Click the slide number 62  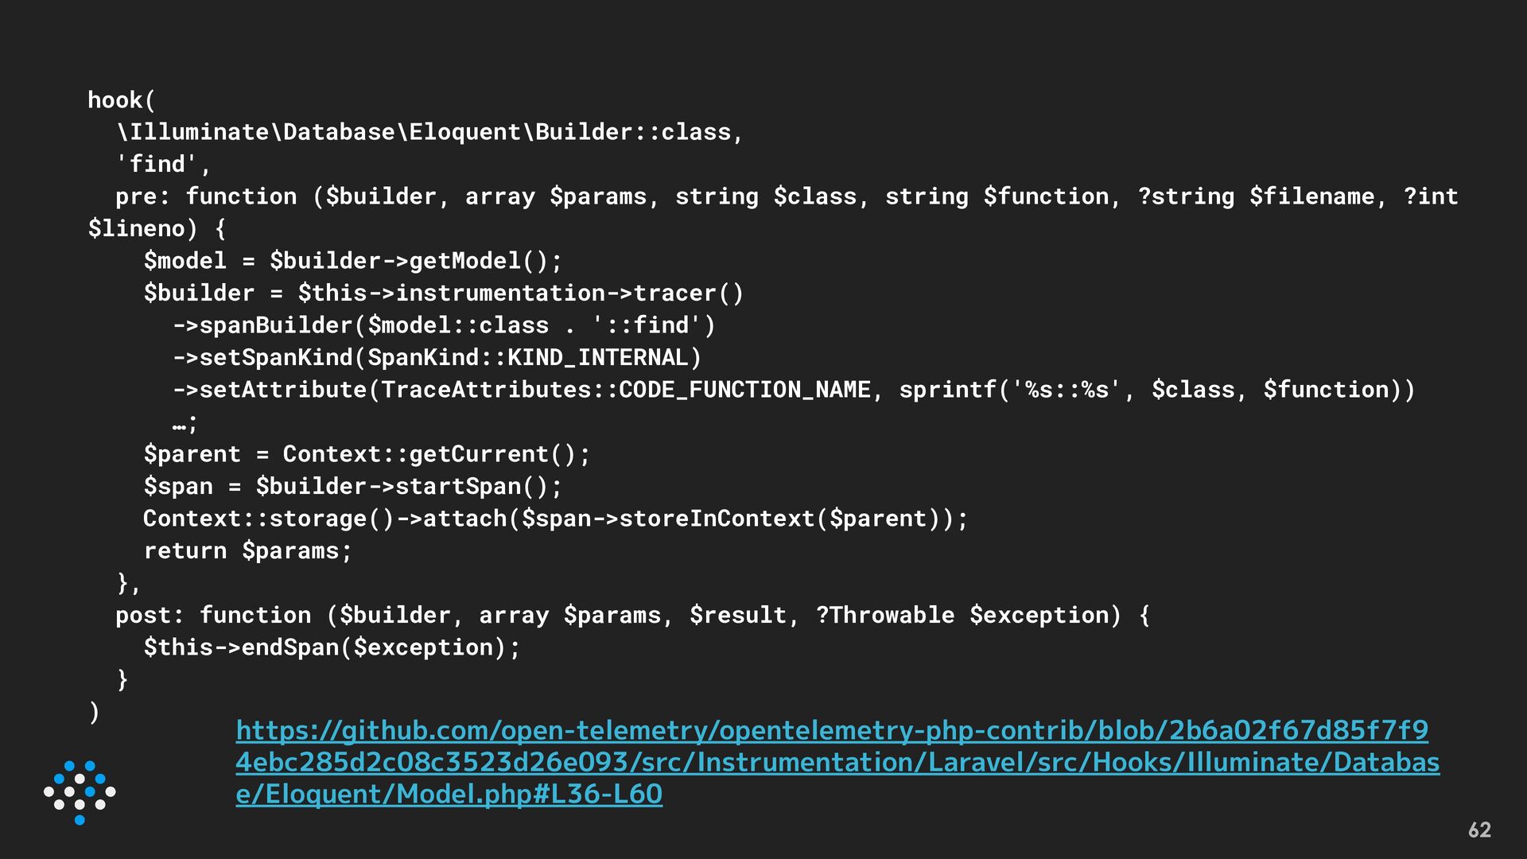(x=1479, y=830)
